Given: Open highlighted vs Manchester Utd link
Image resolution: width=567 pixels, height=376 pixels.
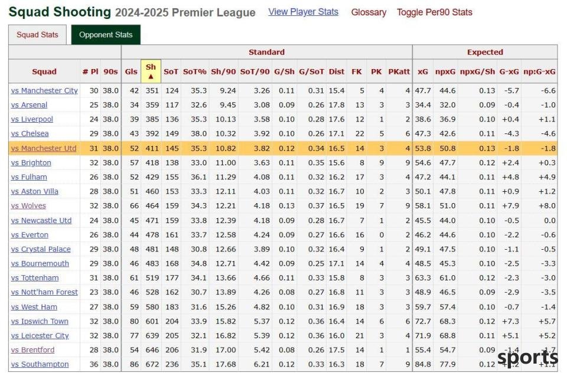Looking at the screenshot, I should tap(43, 148).
